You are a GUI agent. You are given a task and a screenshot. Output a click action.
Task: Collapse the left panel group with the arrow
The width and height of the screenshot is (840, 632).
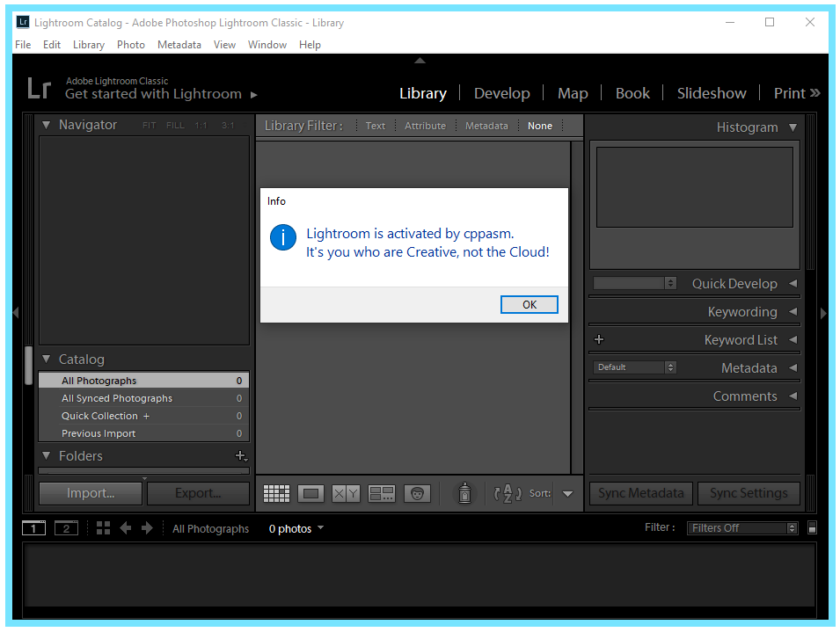16,313
